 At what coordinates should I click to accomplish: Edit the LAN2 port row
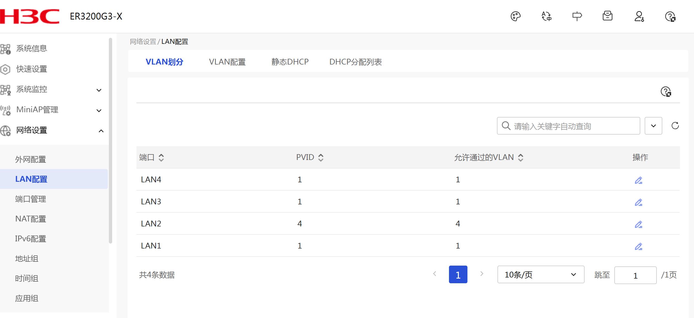coord(638,224)
